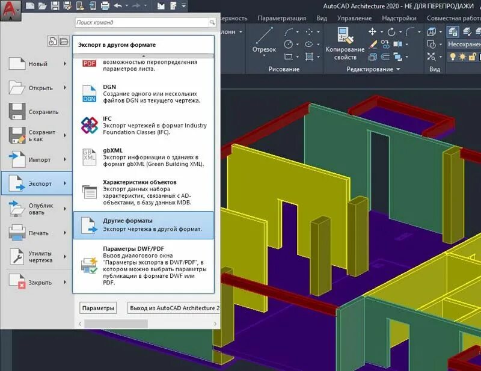Open the Отрезок dropdown arrow

tap(264, 56)
